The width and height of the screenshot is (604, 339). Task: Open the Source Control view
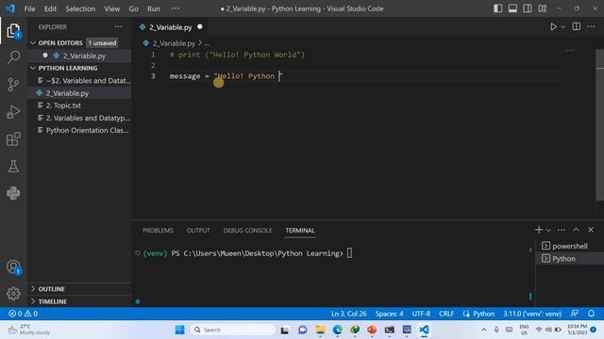13,85
